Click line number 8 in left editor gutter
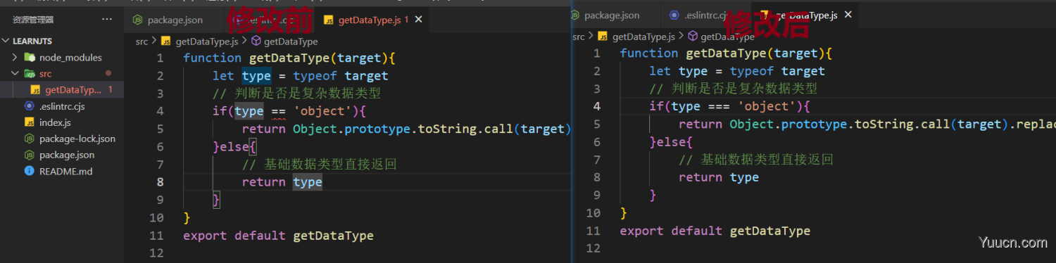1056x263 pixels. pyautogui.click(x=161, y=182)
